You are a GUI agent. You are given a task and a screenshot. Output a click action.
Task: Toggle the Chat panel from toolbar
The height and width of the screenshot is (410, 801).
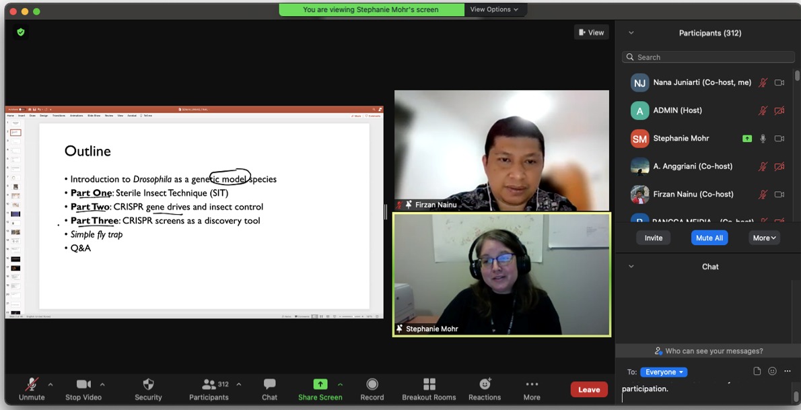point(269,388)
